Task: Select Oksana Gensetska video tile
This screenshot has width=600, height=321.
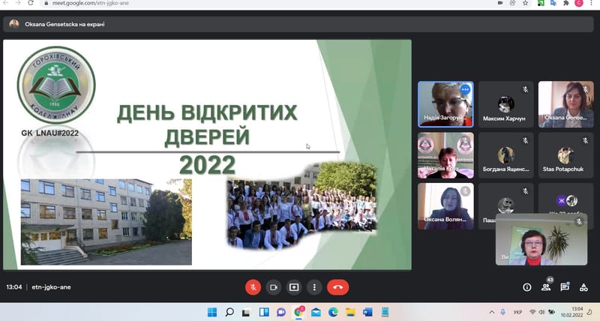Action: pos(565,104)
